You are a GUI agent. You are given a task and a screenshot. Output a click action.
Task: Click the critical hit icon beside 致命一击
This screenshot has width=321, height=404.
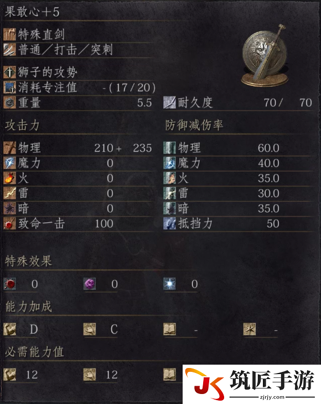point(10,224)
